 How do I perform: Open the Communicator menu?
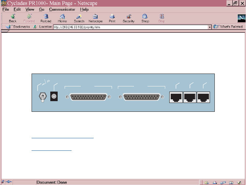pos(62,10)
